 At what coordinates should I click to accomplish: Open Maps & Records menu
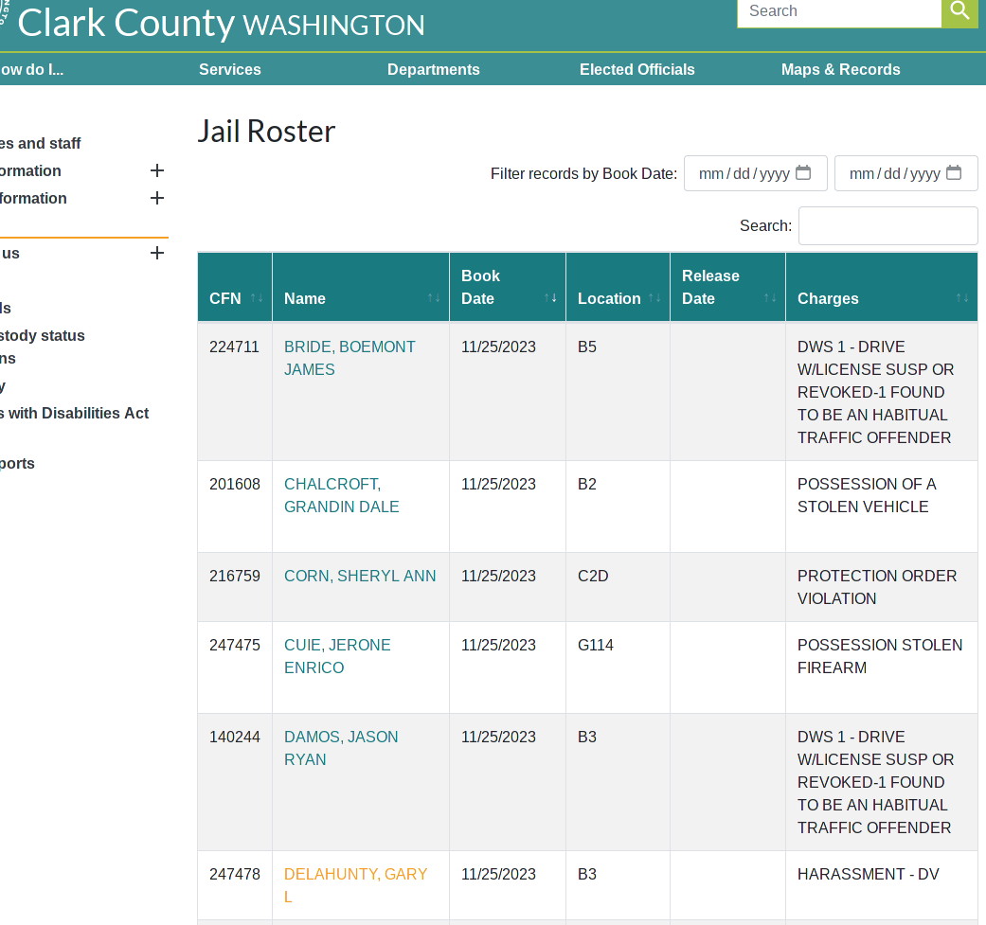click(x=840, y=69)
